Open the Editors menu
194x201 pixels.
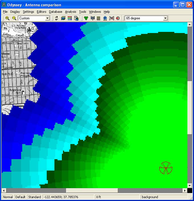click(x=41, y=12)
